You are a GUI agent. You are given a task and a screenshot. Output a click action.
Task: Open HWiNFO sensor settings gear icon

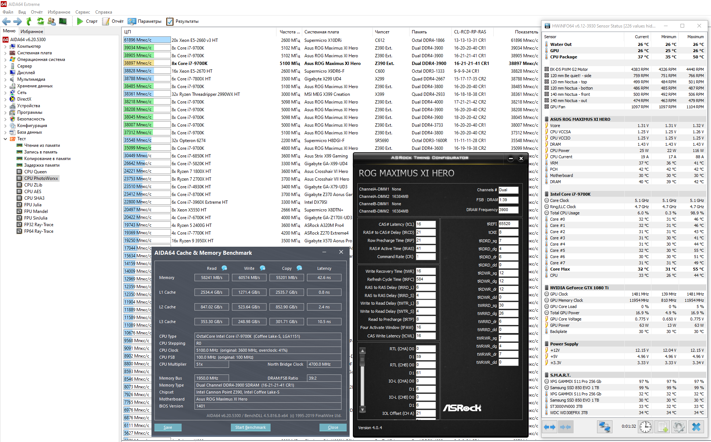pos(679,427)
